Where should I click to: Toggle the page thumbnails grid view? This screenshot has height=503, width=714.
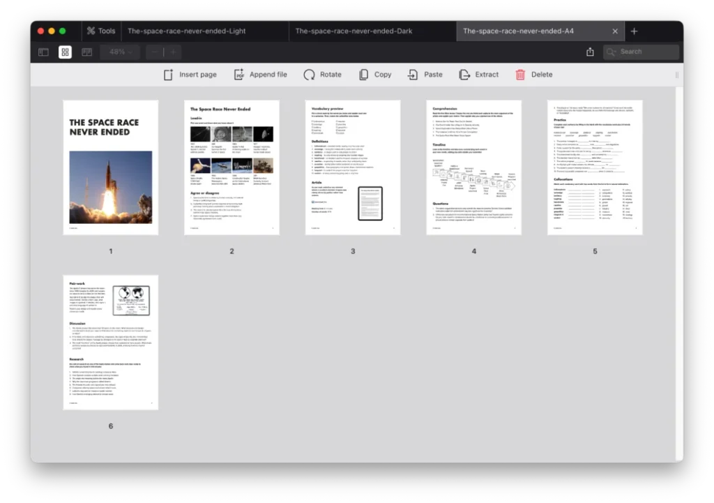point(64,52)
